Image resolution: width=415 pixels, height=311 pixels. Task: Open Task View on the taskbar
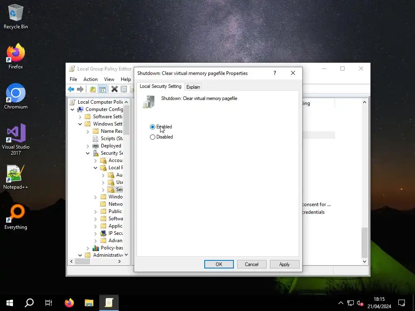49,303
